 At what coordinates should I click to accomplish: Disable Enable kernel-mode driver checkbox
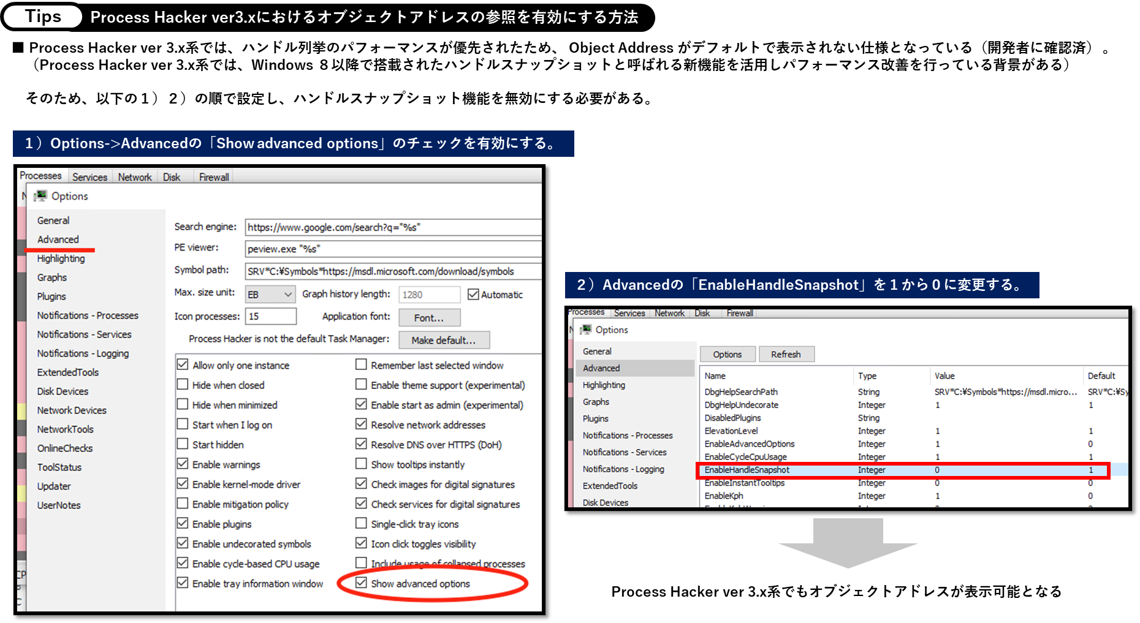(183, 484)
